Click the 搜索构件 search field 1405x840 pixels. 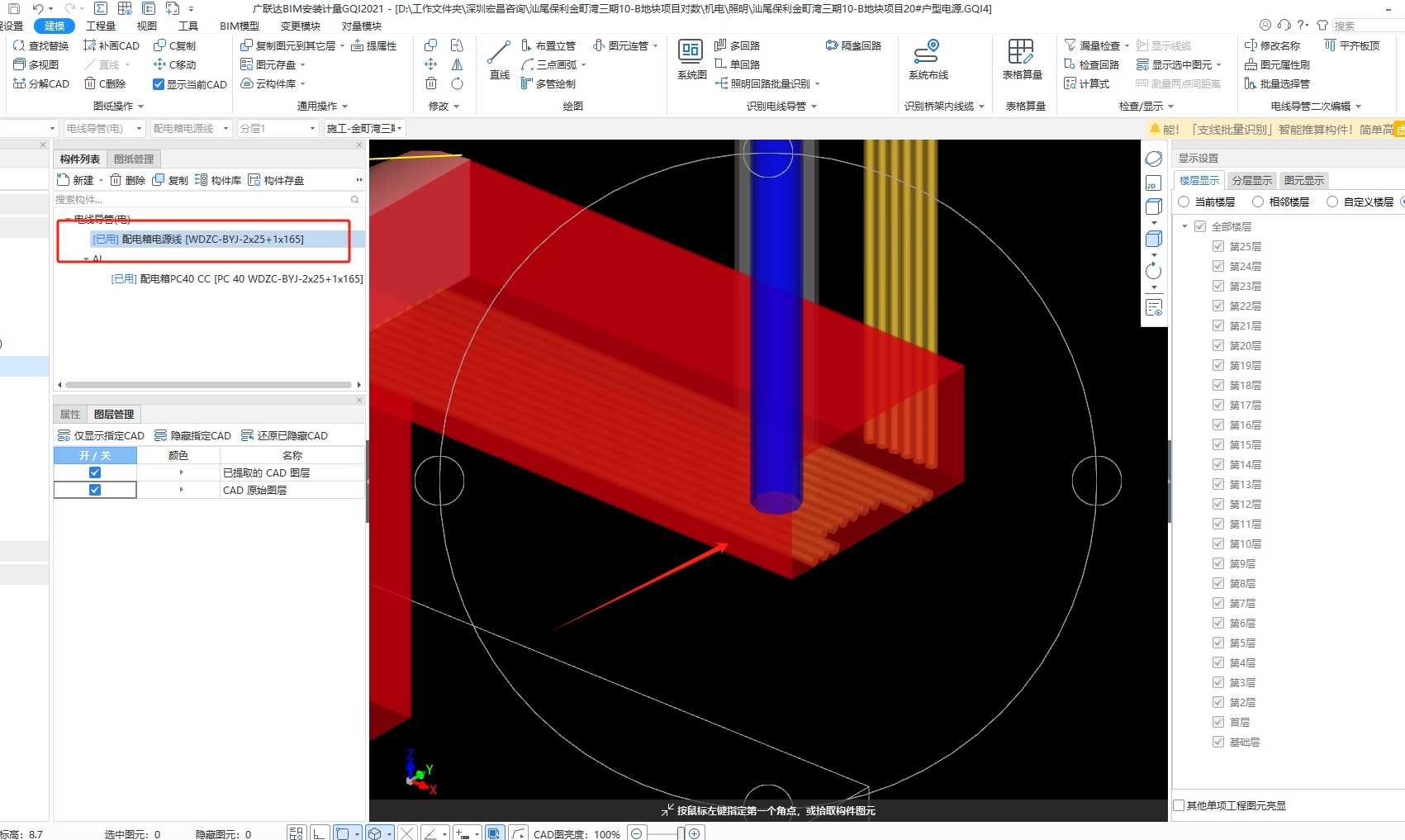click(x=207, y=199)
